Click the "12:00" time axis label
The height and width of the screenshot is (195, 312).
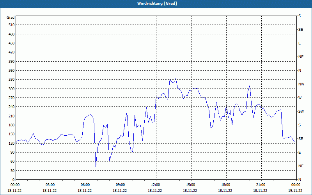[155, 185]
